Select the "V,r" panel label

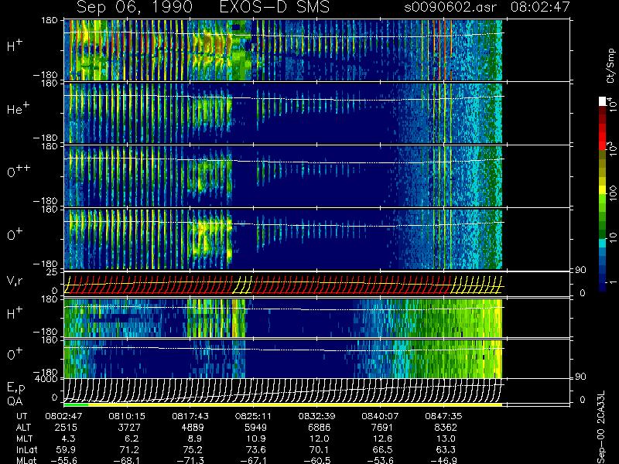[x=15, y=281]
